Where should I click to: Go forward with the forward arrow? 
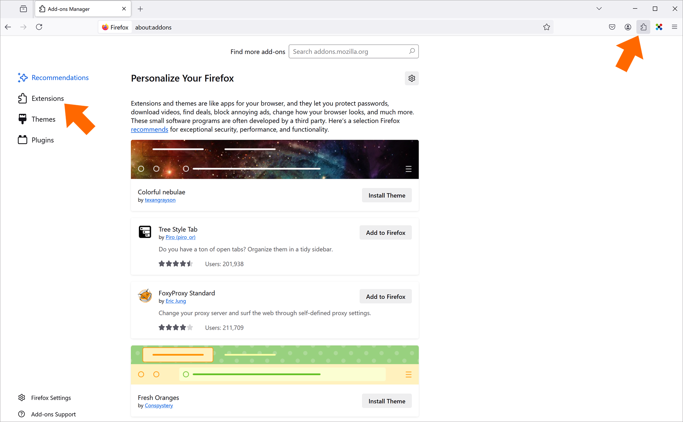pos(23,27)
